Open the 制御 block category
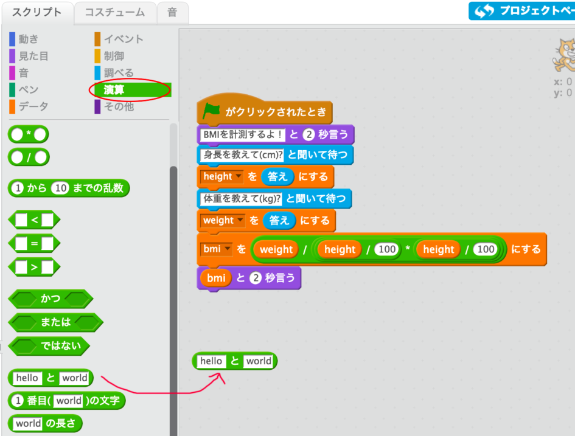The image size is (575, 436). pyautogui.click(x=114, y=56)
